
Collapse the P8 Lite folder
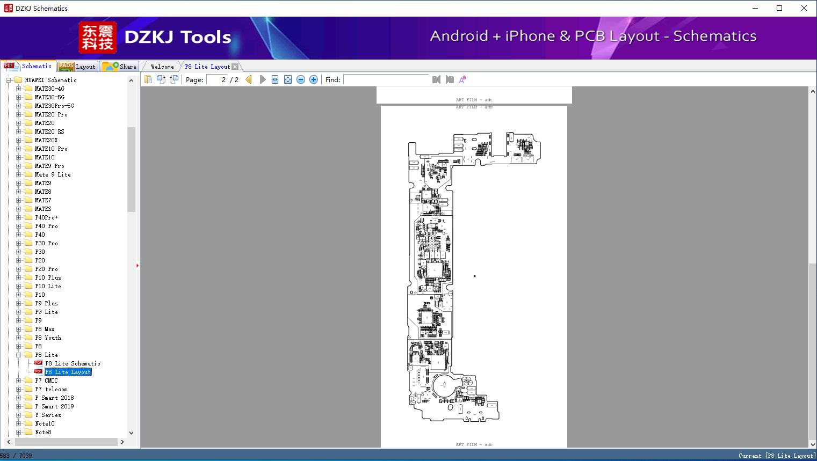(x=19, y=355)
